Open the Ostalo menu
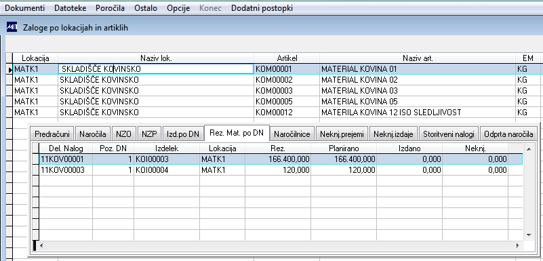This screenshot has width=543, height=261. pos(146,8)
